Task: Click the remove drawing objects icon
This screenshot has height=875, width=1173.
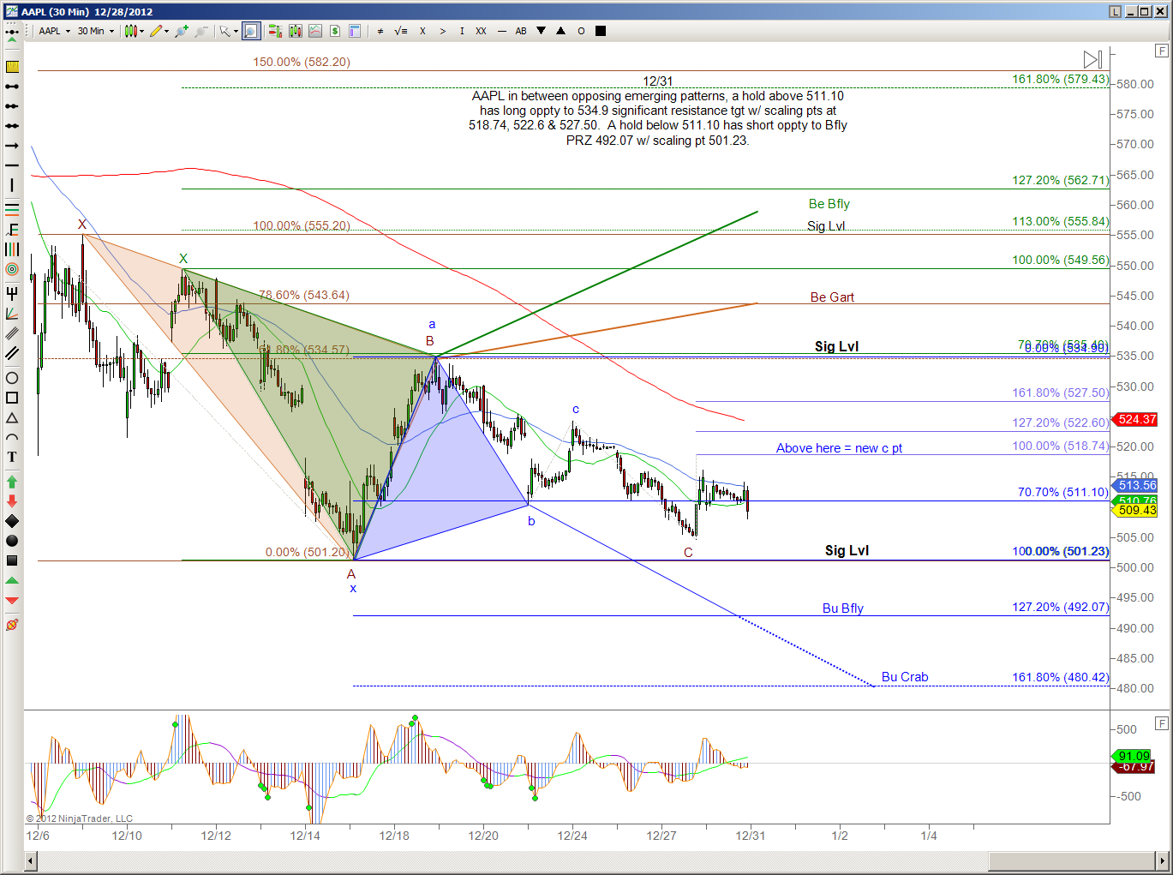Action: pyautogui.click(x=12, y=625)
